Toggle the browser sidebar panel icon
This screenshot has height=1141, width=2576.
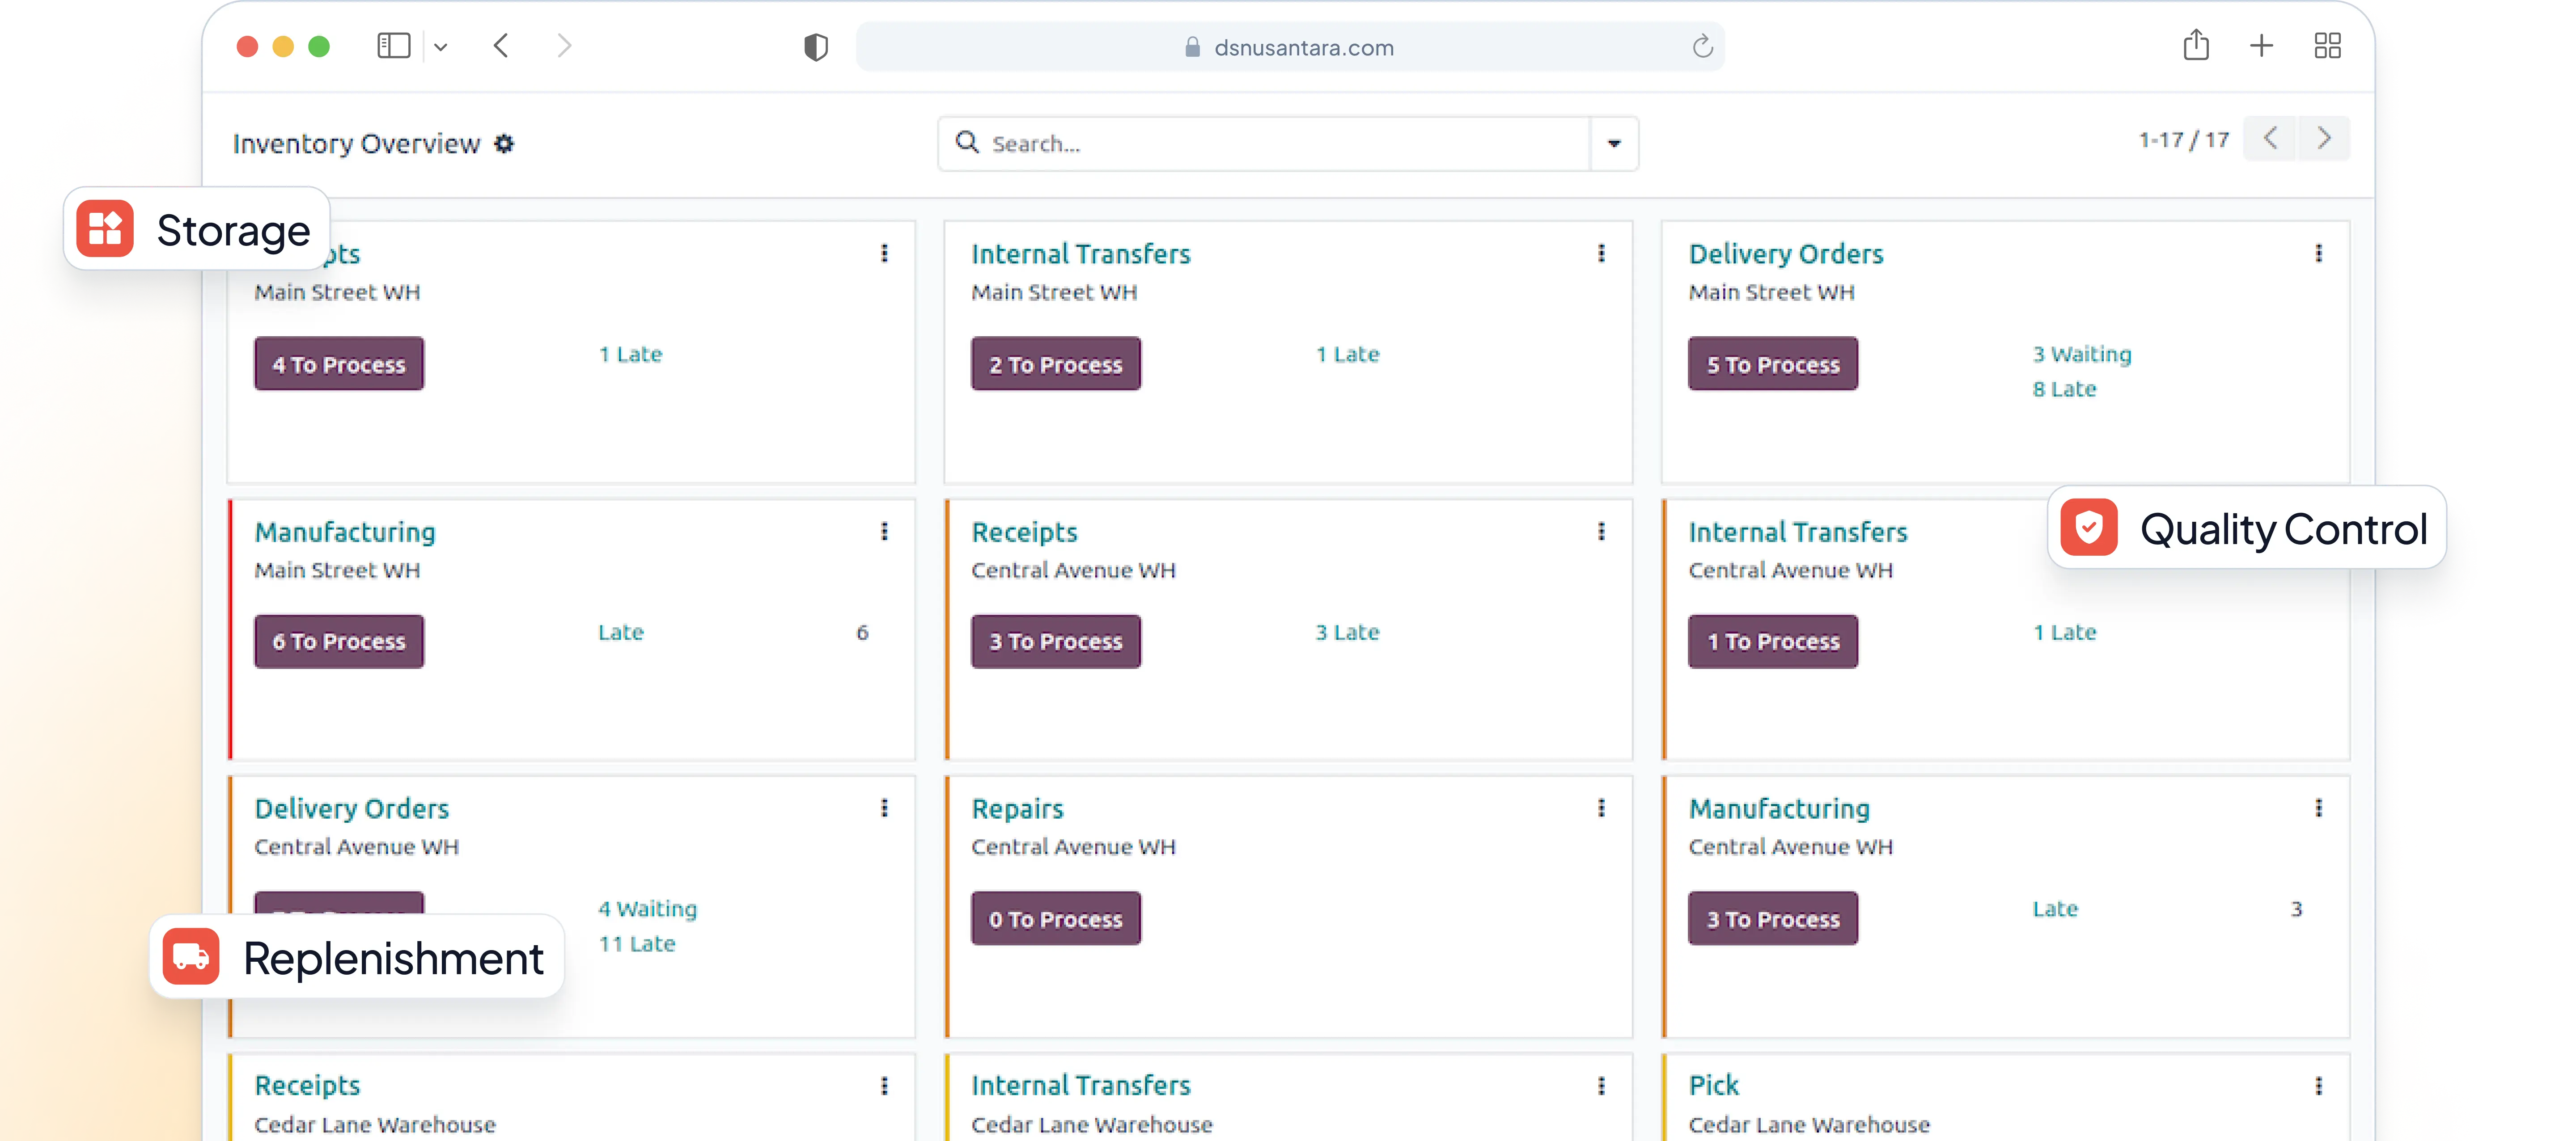(393, 46)
